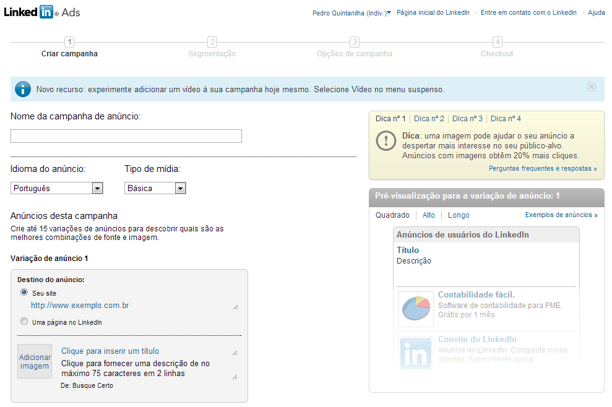This screenshot has height=407, width=612.
Task: Click the URL field edit pencil icon
Action: tap(235, 307)
